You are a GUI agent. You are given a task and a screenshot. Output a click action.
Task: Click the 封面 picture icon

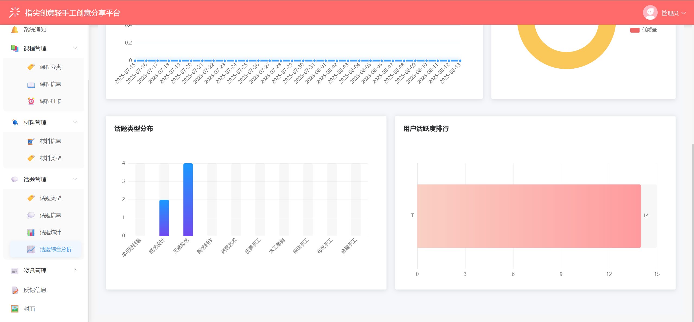(x=15, y=309)
